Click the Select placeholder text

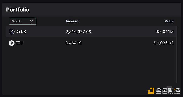(x=16, y=21)
